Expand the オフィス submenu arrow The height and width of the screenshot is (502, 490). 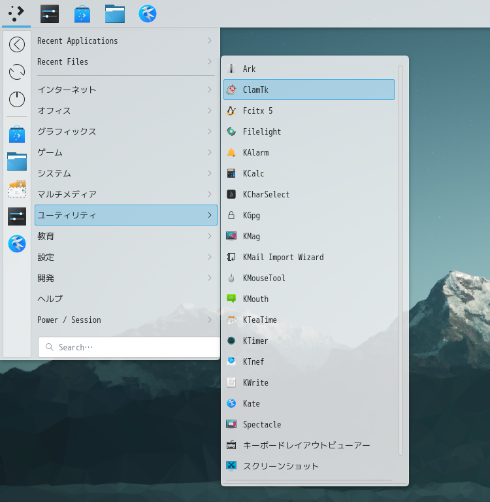click(210, 110)
